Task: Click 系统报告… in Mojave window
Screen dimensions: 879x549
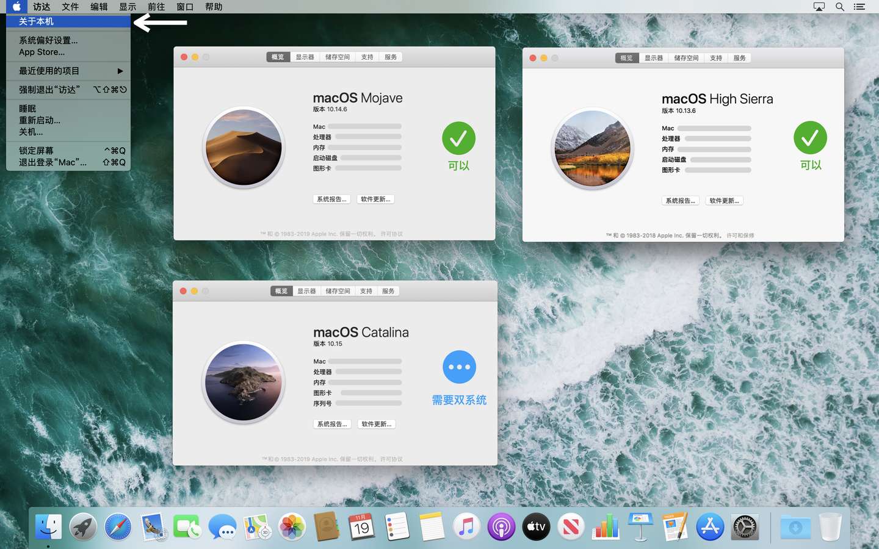Action: (331, 199)
